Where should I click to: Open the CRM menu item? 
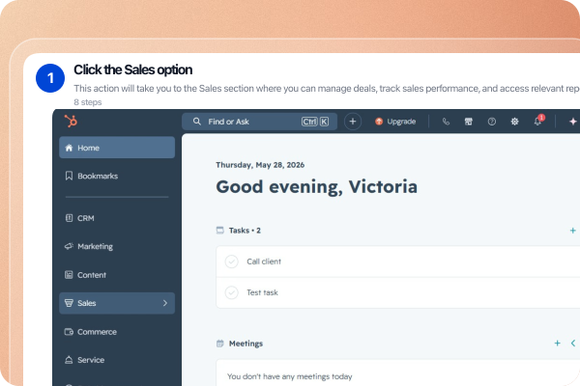coord(117,218)
